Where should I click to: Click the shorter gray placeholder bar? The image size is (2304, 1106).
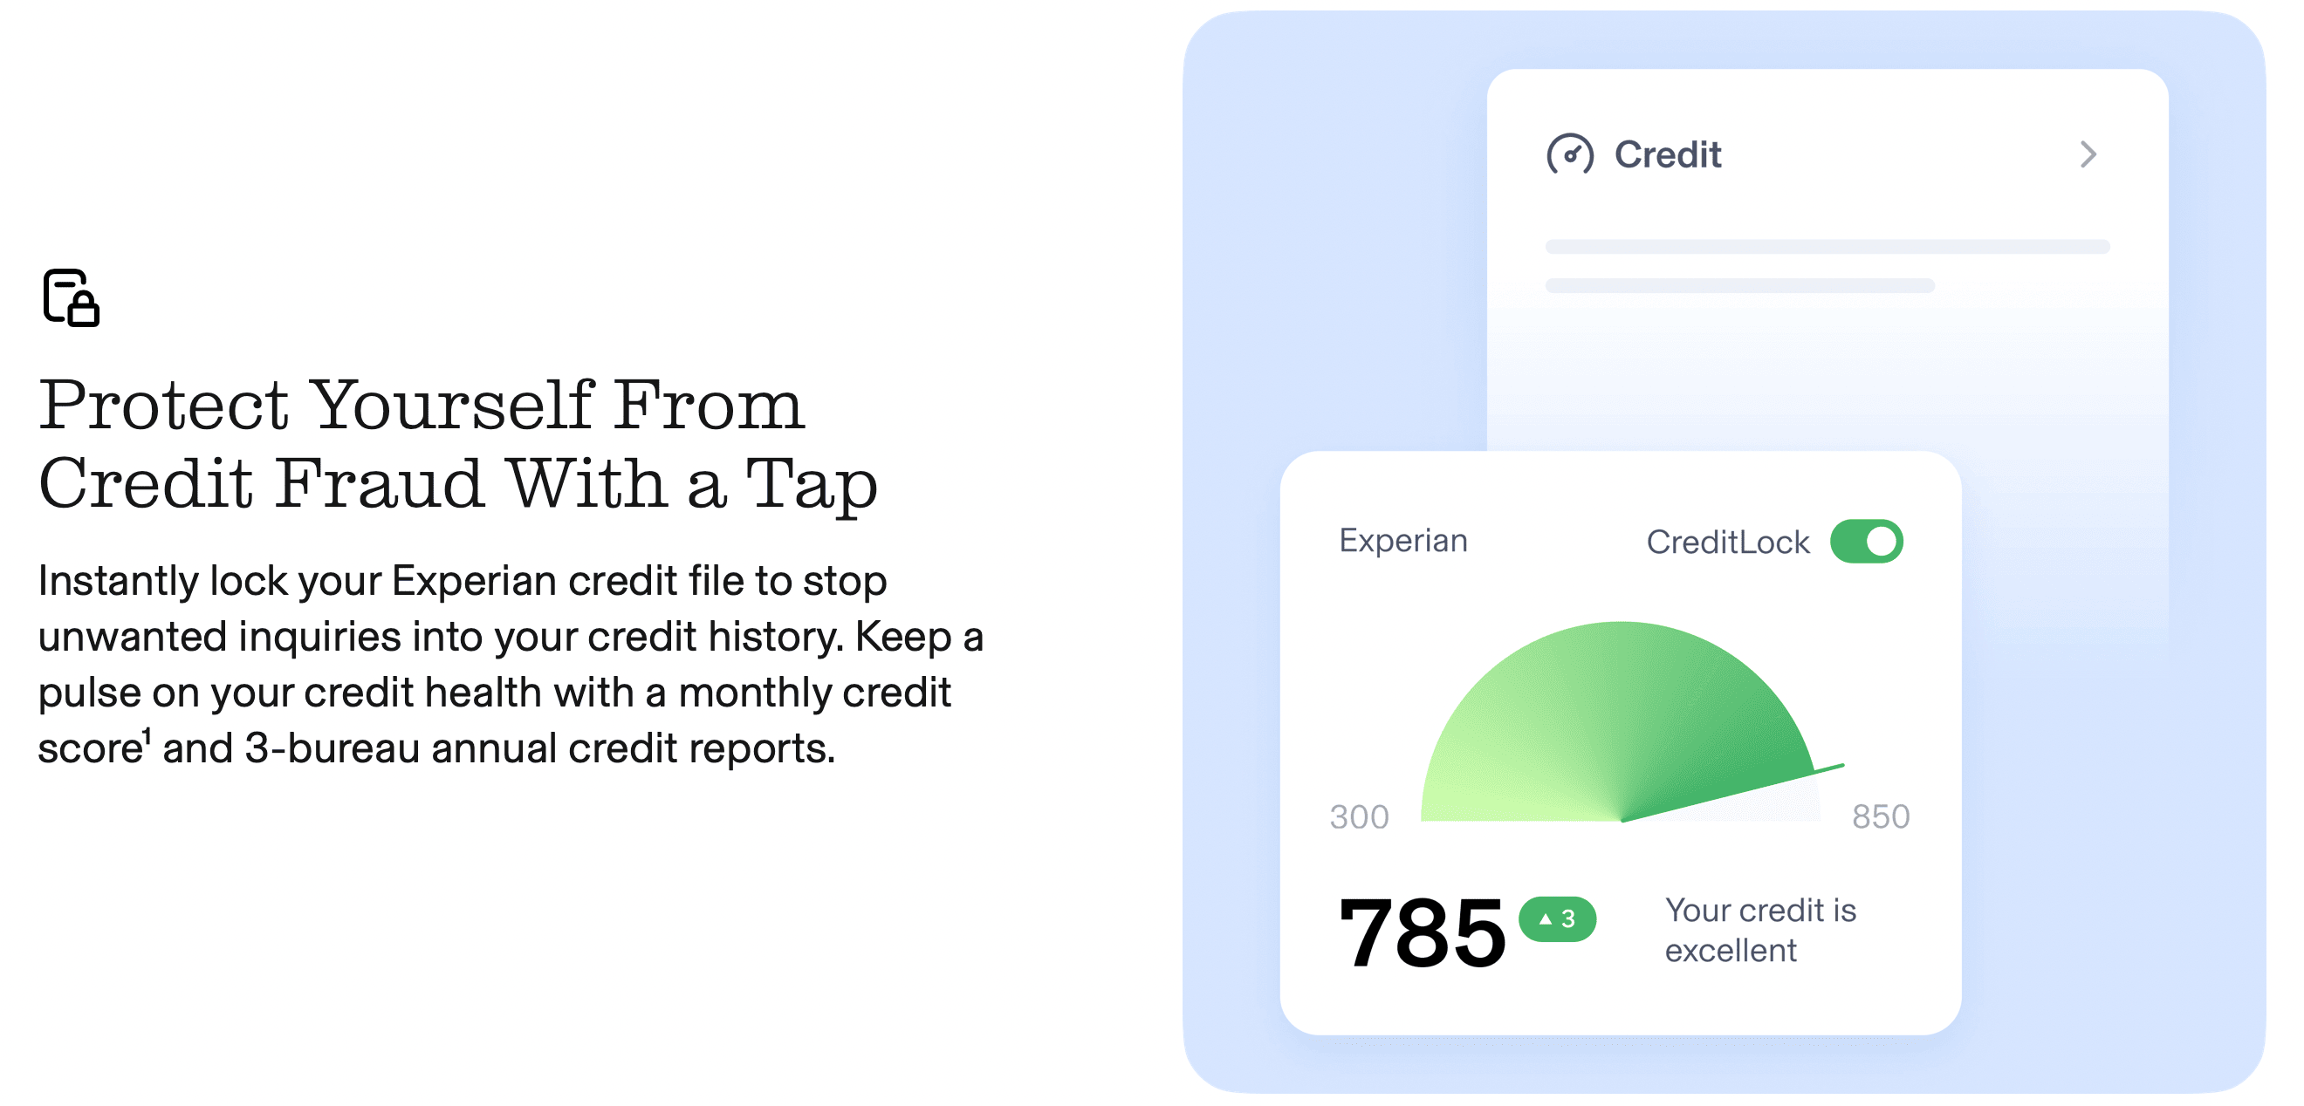tap(1739, 286)
